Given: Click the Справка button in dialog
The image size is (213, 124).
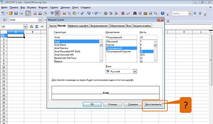Looking at the screenshot, I should [x=133, y=104].
